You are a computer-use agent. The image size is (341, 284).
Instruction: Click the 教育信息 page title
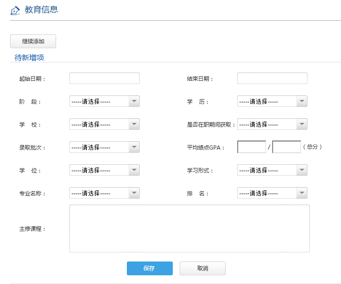coord(41,10)
